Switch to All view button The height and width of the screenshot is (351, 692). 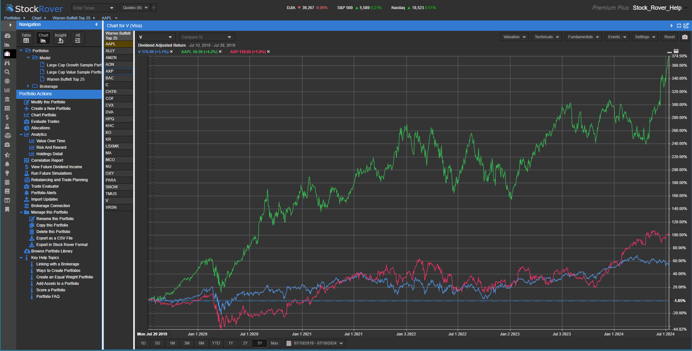tap(78, 38)
